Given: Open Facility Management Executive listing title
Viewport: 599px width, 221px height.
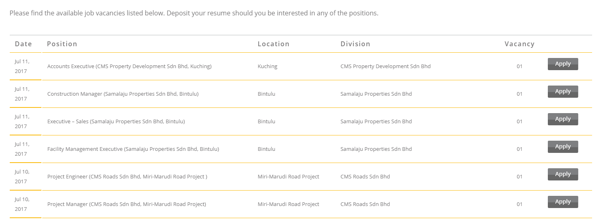Looking at the screenshot, I should [x=133, y=149].
